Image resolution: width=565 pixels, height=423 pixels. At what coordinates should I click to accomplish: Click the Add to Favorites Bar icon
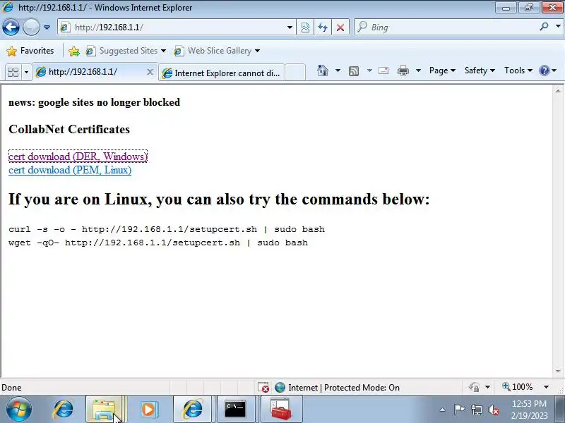coord(74,51)
